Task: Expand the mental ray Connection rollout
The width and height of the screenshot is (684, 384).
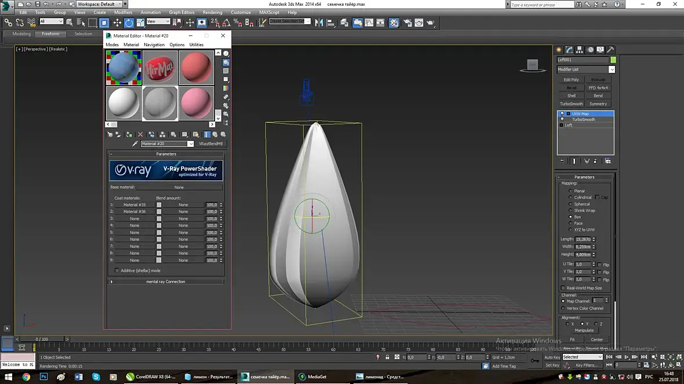Action: (x=166, y=282)
